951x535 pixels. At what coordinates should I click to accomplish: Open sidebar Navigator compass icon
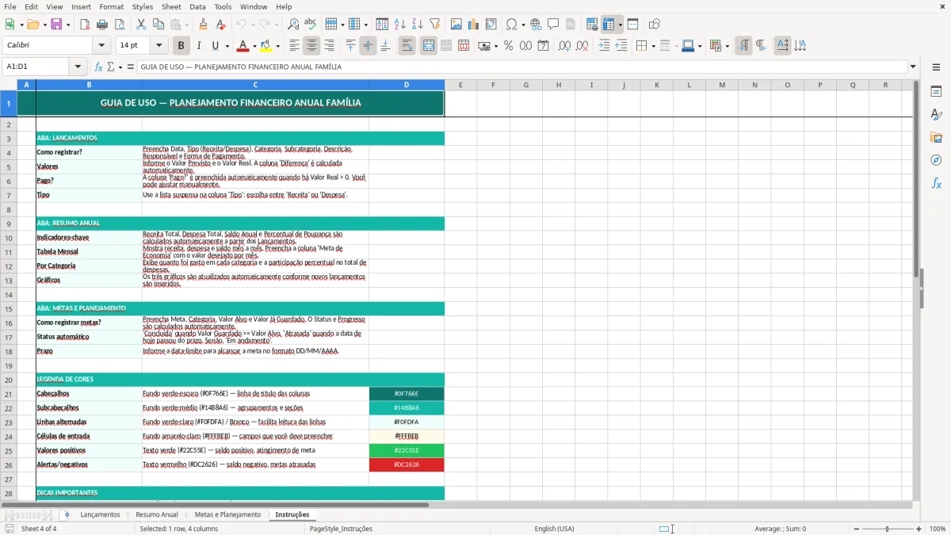(x=936, y=160)
